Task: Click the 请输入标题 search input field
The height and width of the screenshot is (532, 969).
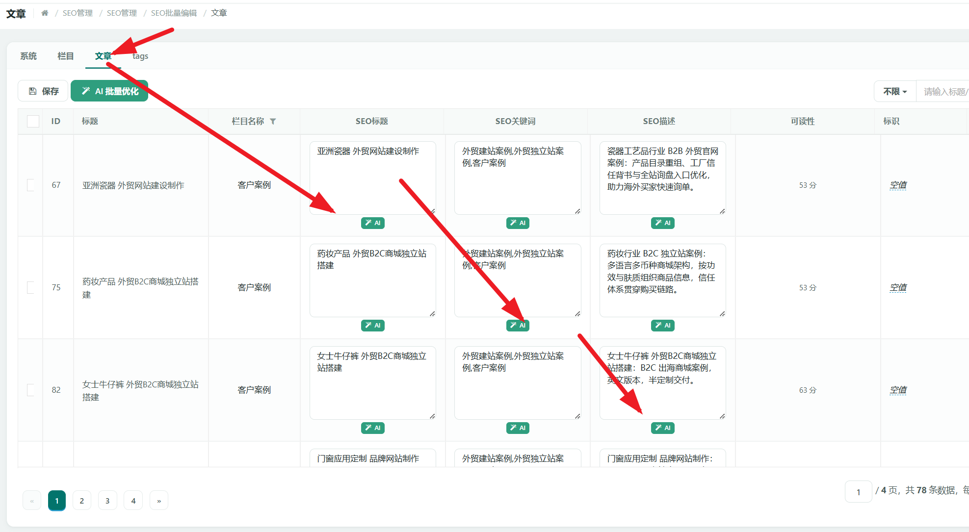Action: point(943,91)
